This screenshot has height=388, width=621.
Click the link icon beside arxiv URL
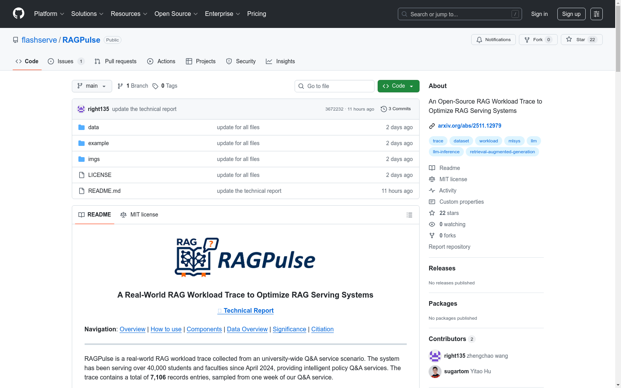click(x=432, y=126)
